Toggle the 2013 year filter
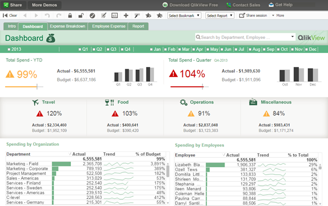 [15, 49]
